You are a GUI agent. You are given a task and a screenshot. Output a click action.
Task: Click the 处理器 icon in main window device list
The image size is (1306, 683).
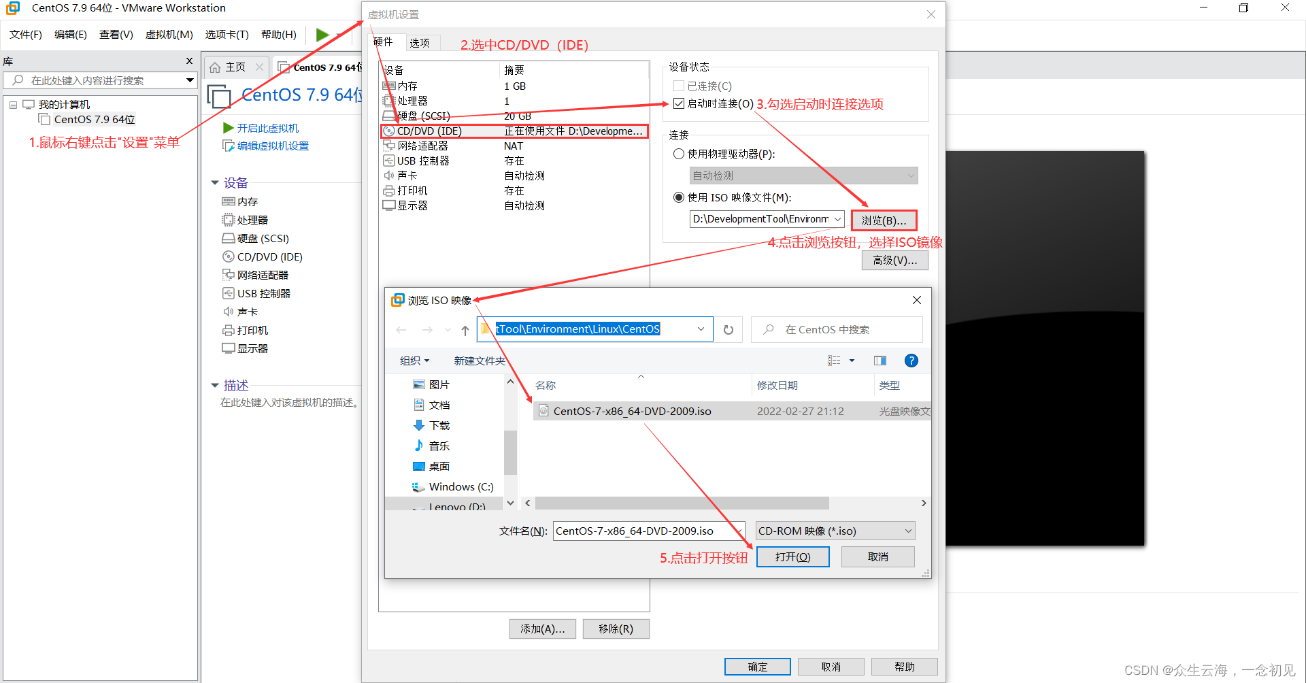click(x=229, y=220)
